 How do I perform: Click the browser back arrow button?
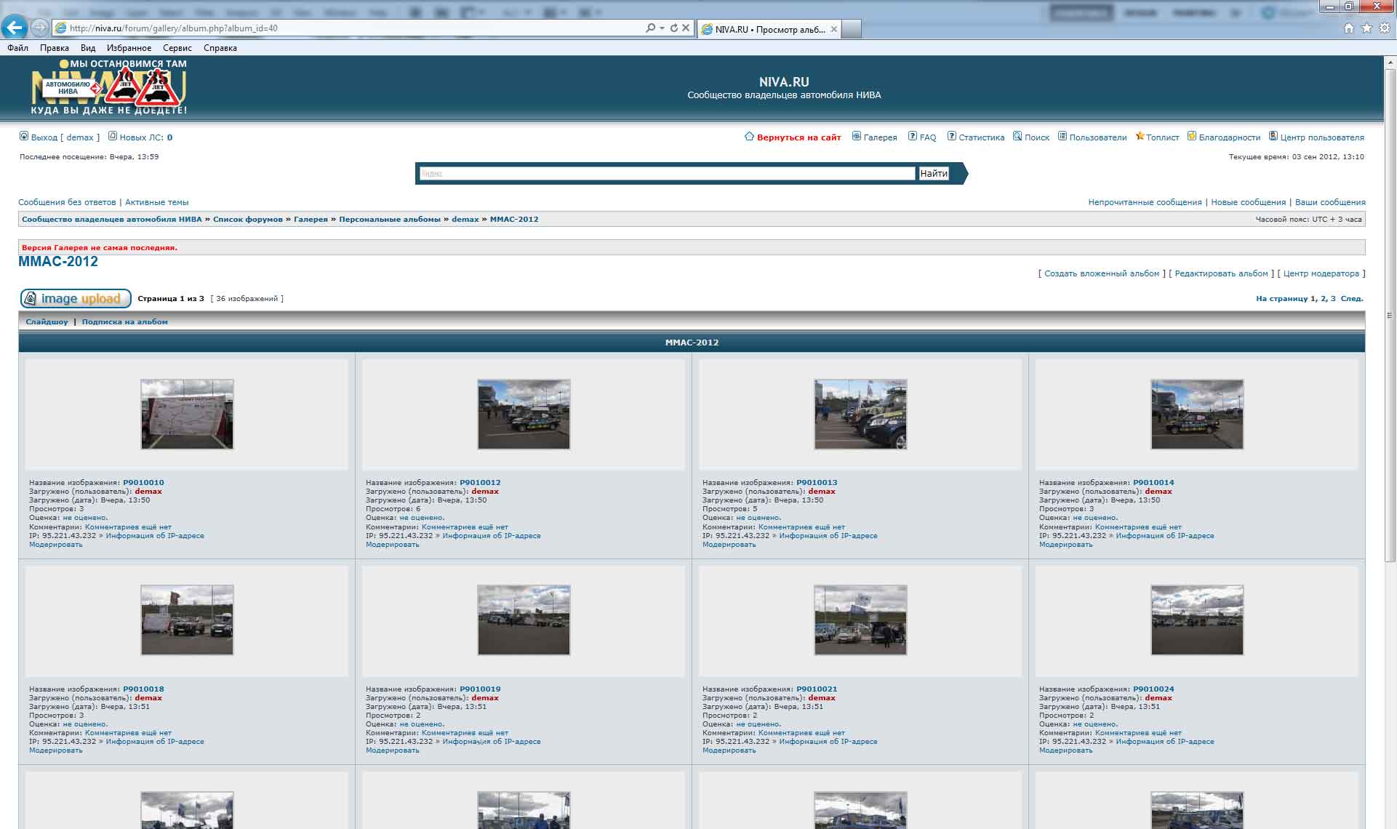pyautogui.click(x=14, y=28)
